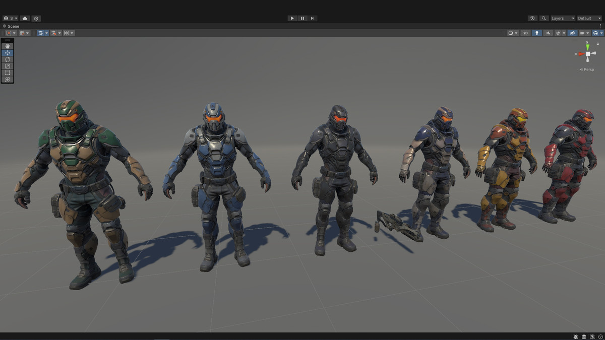Open the scene search icon
Image resolution: width=605 pixels, height=340 pixels.
(543, 18)
